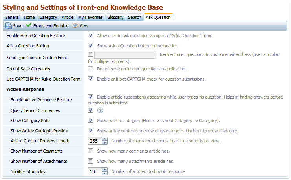Focus the custom email address field
Viewport: 291px width, 180px height.
pos(125,55)
